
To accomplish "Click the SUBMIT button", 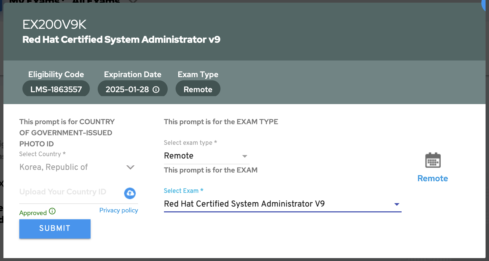I will tap(55, 229).
